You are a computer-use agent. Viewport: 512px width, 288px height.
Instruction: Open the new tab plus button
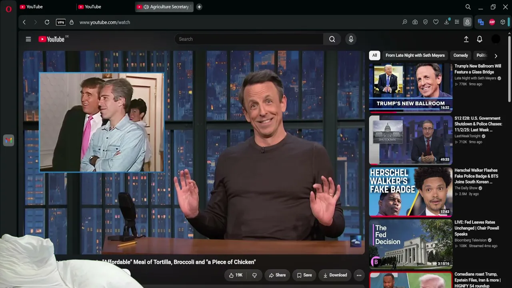[x=199, y=7]
